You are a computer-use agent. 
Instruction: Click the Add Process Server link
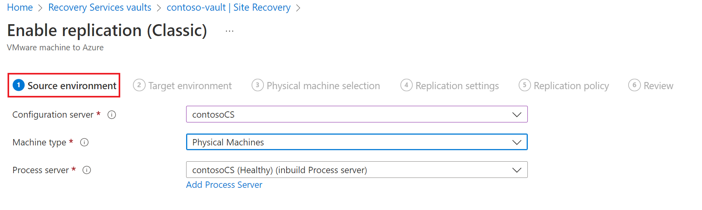(224, 185)
